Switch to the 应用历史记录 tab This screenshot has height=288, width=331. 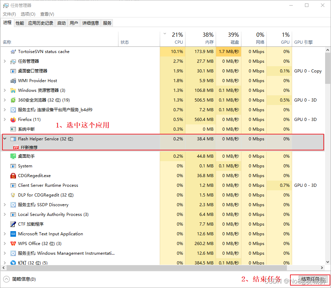point(41,23)
